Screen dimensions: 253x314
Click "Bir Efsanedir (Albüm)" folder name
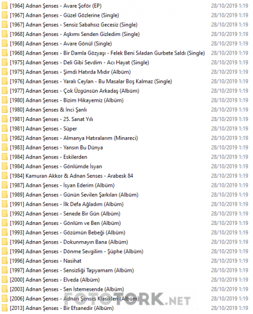[x=89, y=308]
